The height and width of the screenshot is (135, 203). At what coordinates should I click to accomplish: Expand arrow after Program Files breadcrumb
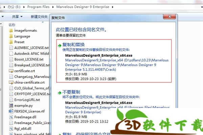[x=53, y=7]
